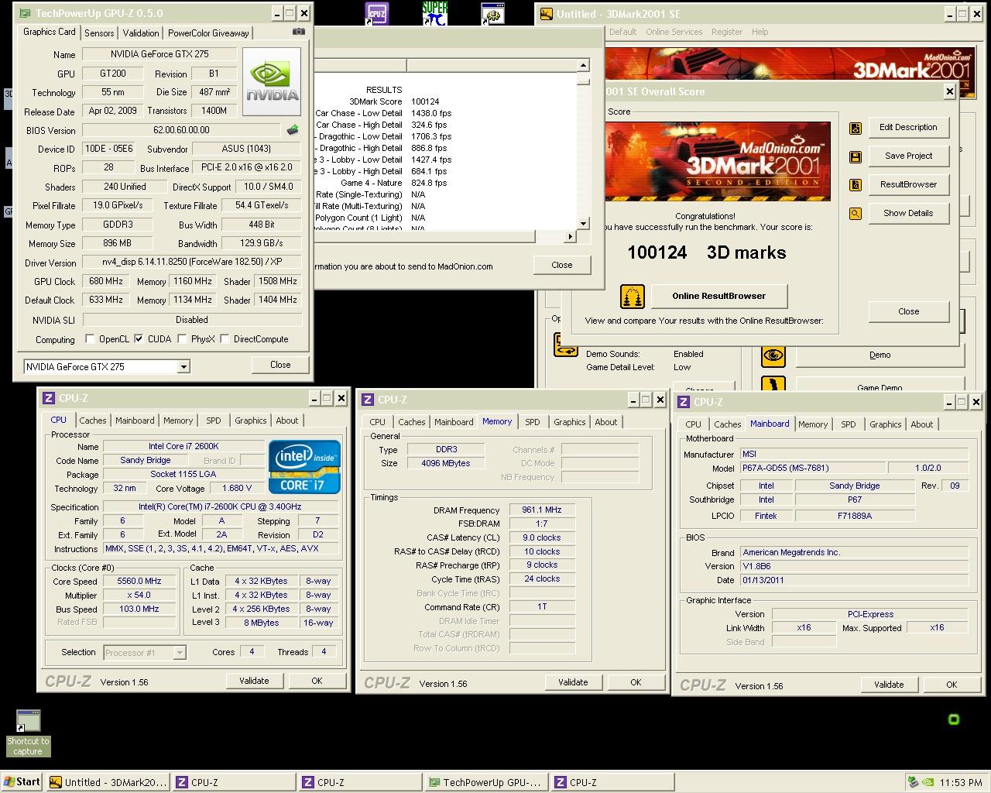Click the Close button in GPU-Z
The image size is (991, 793).
pos(280,365)
